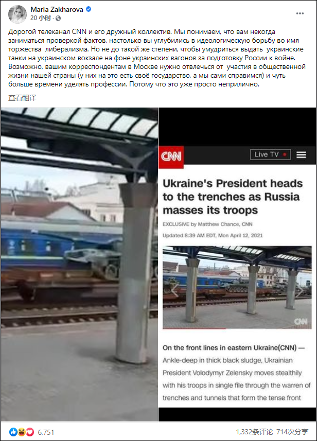Viewport: 317px width, 441px height.
Task: Click the 20 小时 timestamp link
Action: [41, 18]
